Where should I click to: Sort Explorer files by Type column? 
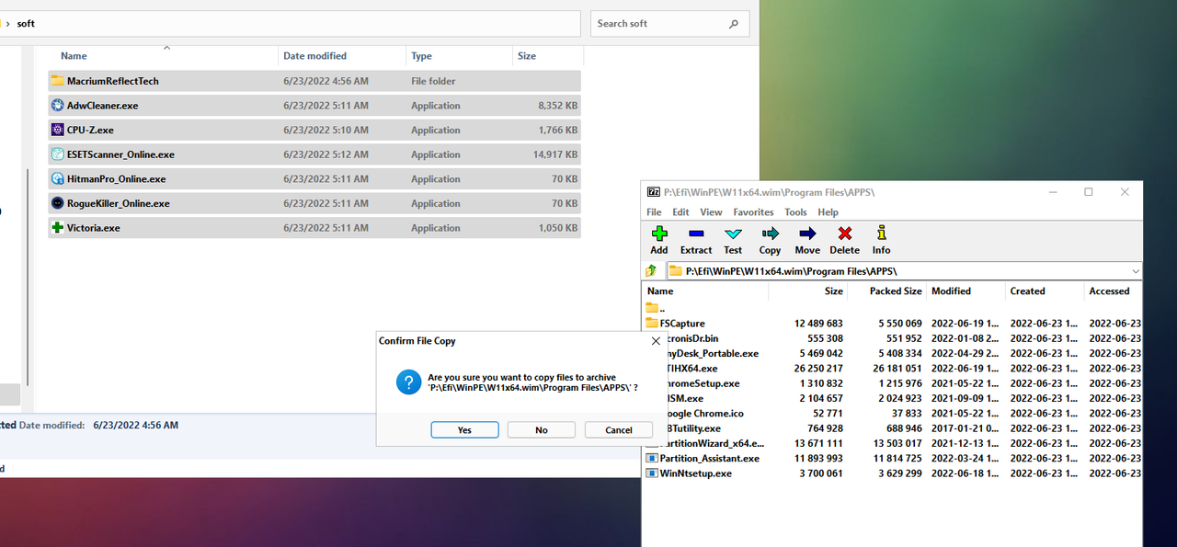coord(421,56)
